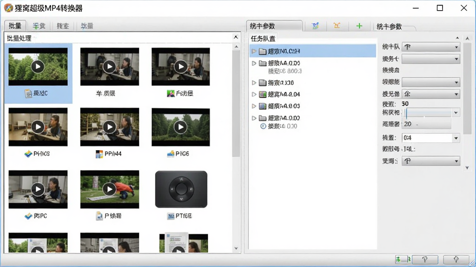This screenshot has height=267, width=476.
Task: Click the field showing value 20
Action: (426, 124)
